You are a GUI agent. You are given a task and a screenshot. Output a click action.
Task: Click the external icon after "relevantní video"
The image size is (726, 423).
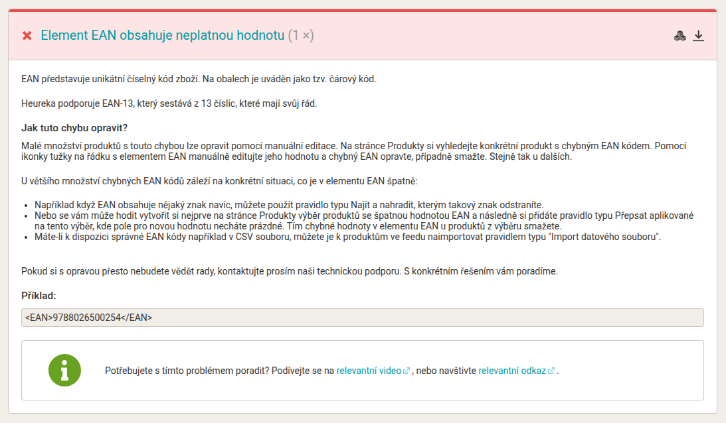[x=407, y=371]
